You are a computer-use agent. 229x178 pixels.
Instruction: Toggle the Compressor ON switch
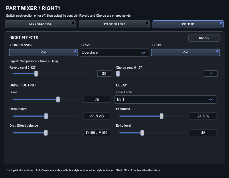tap(44, 53)
